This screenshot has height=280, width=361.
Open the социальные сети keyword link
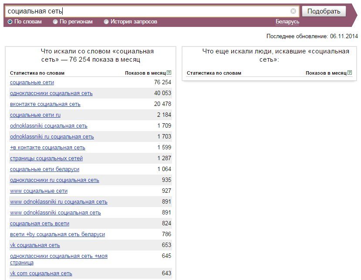32,82
